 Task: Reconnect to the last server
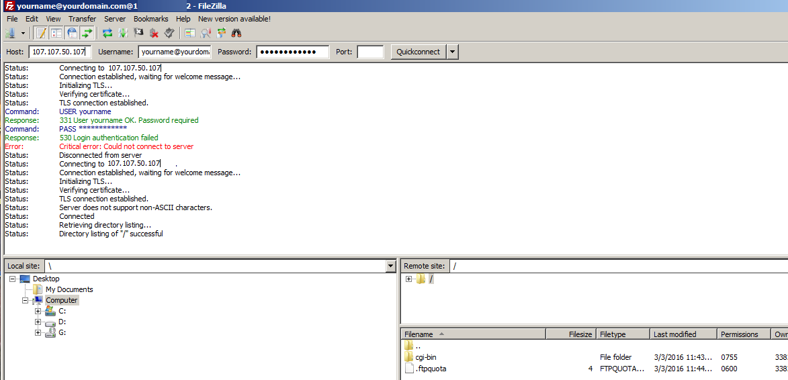[x=169, y=32]
